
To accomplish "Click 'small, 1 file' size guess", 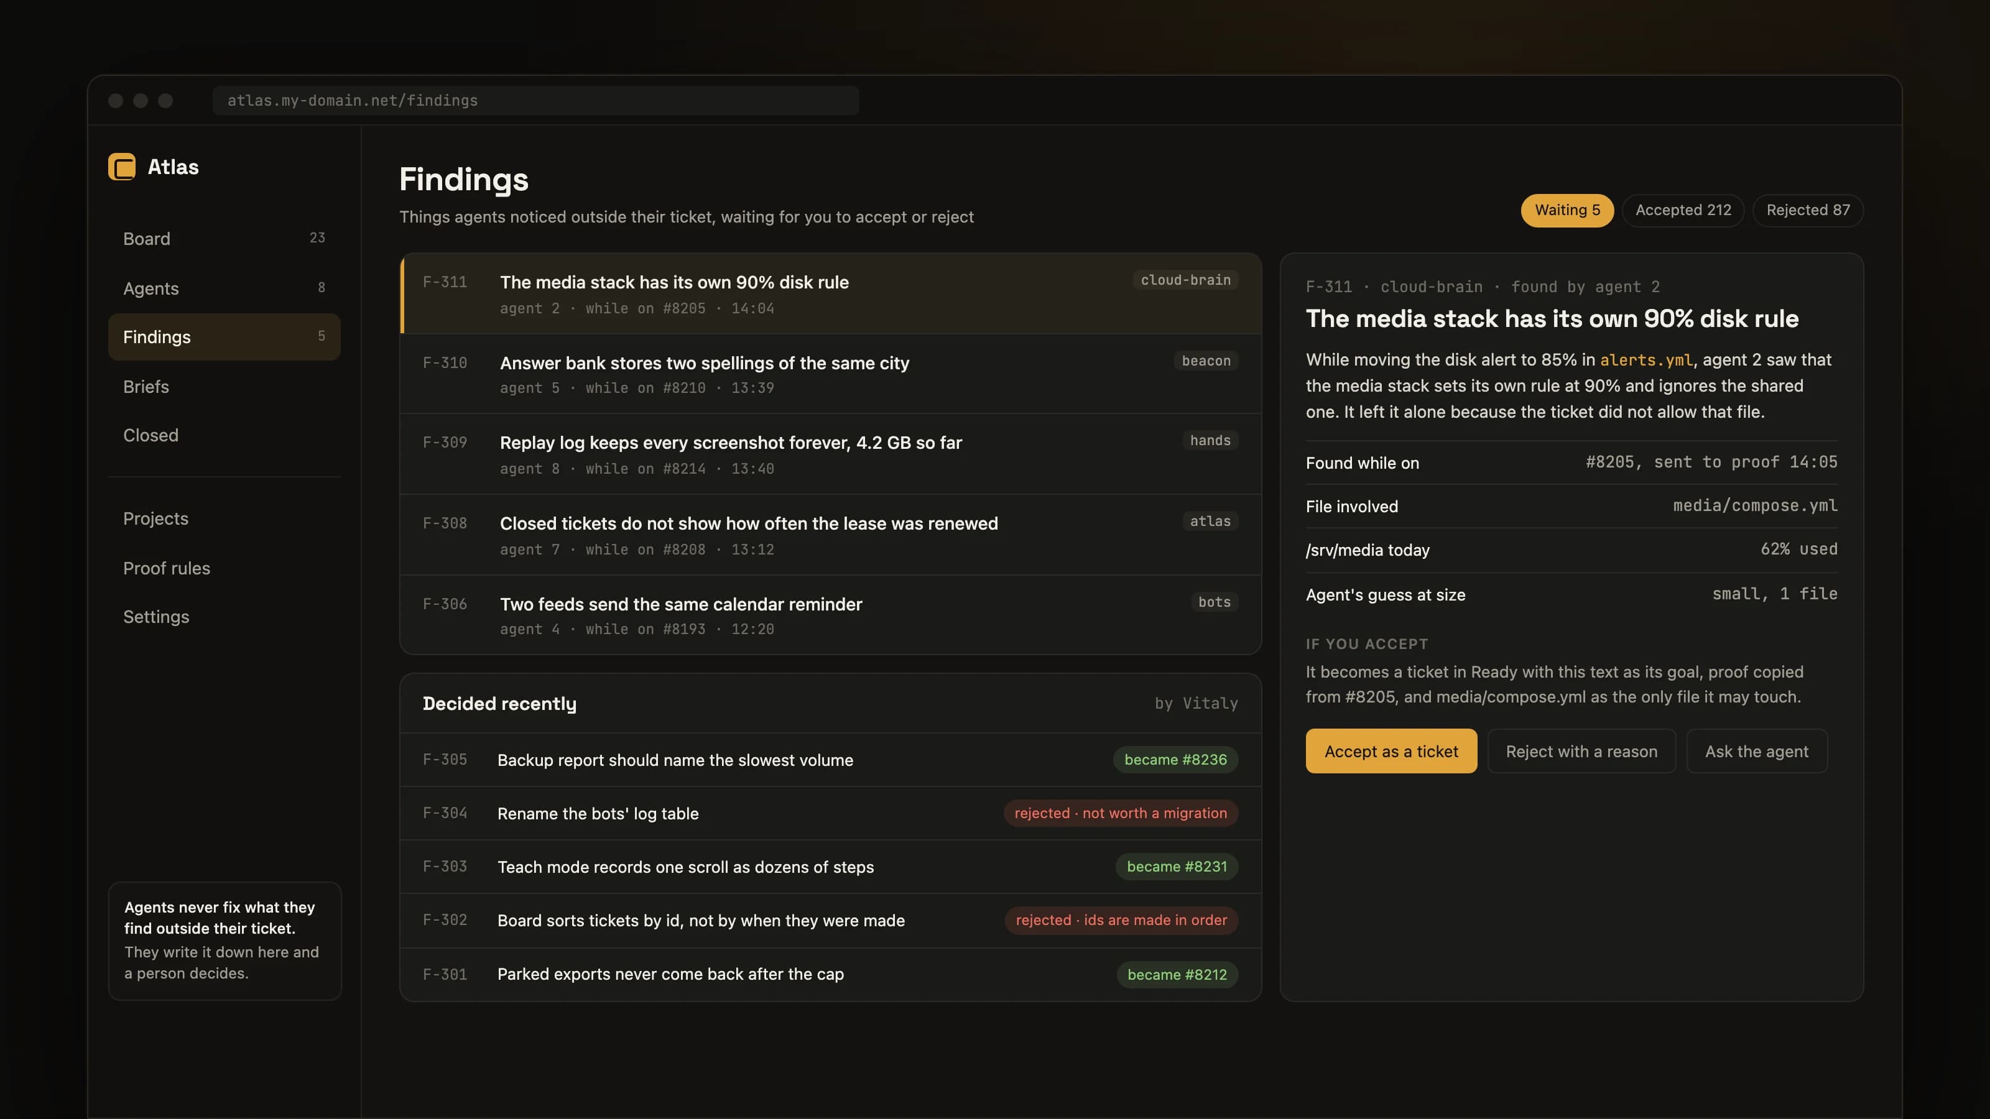I will click(1774, 594).
